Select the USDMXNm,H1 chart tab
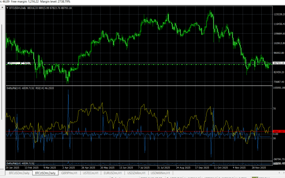 tap(161, 173)
